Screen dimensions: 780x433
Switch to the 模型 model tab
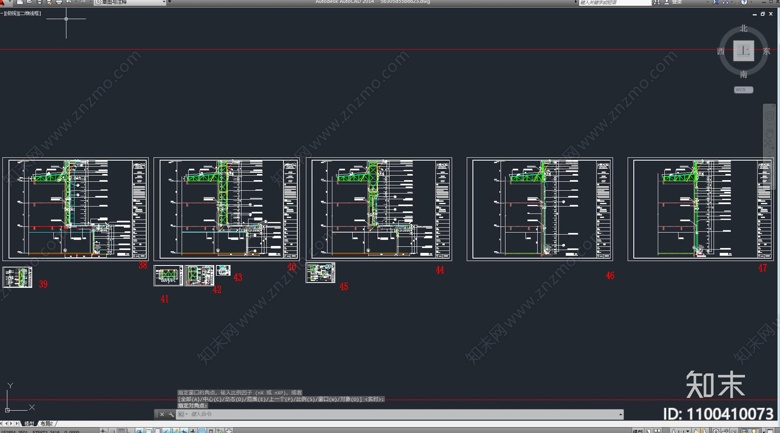pyautogui.click(x=29, y=424)
